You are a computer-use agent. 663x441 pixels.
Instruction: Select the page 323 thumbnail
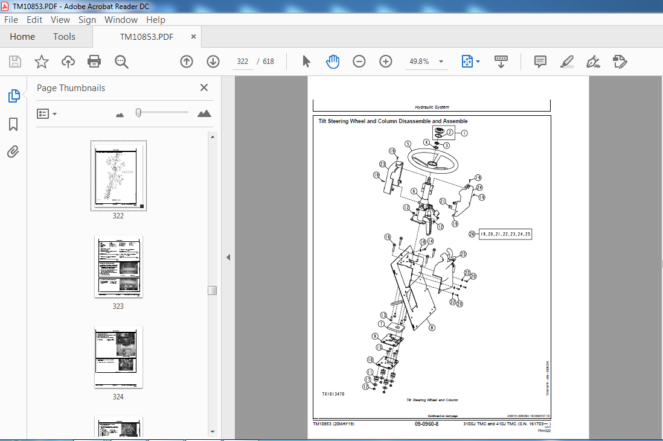click(118, 266)
